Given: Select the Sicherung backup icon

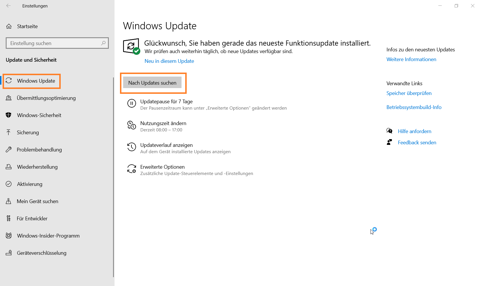Looking at the screenshot, I should coord(9,132).
